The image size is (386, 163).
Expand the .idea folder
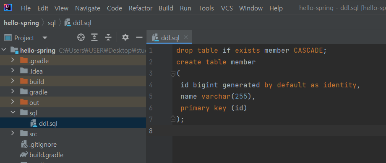[13, 71]
